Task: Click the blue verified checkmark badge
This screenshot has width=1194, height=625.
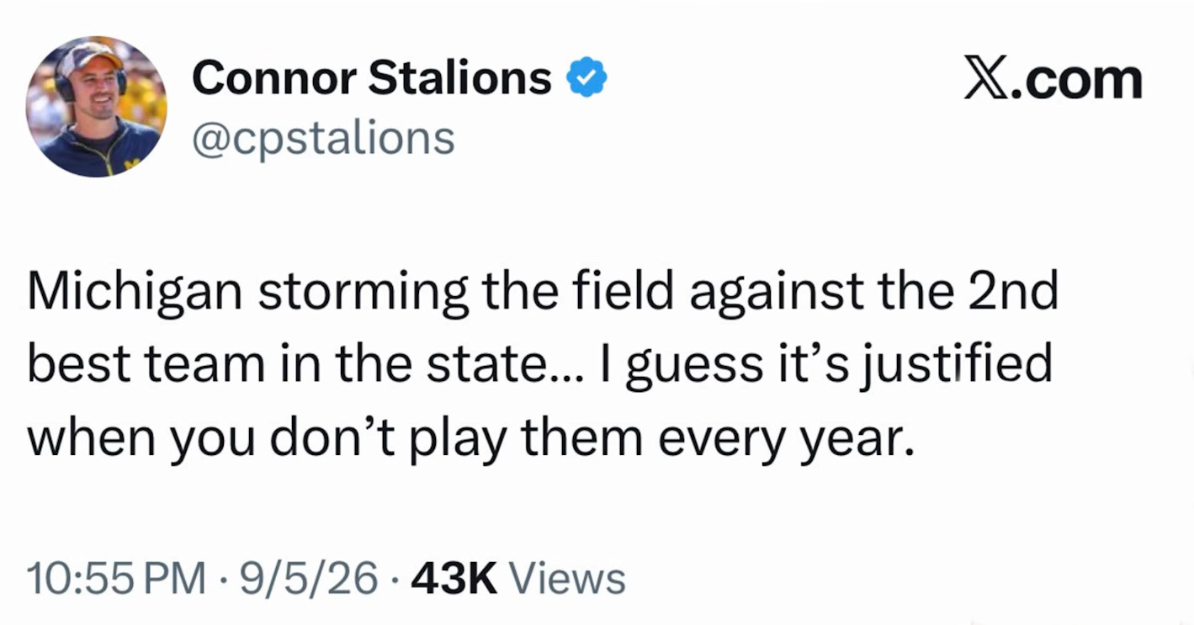Action: point(586,79)
